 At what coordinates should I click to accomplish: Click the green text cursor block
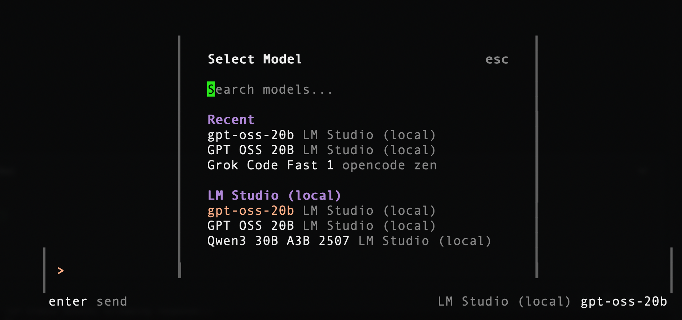click(x=211, y=89)
